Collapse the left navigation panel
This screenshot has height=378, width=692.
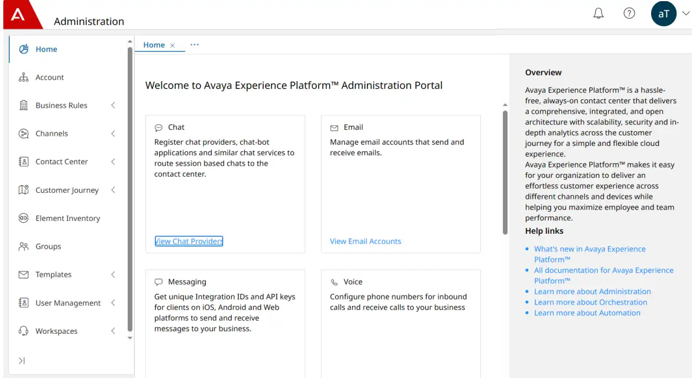21,360
